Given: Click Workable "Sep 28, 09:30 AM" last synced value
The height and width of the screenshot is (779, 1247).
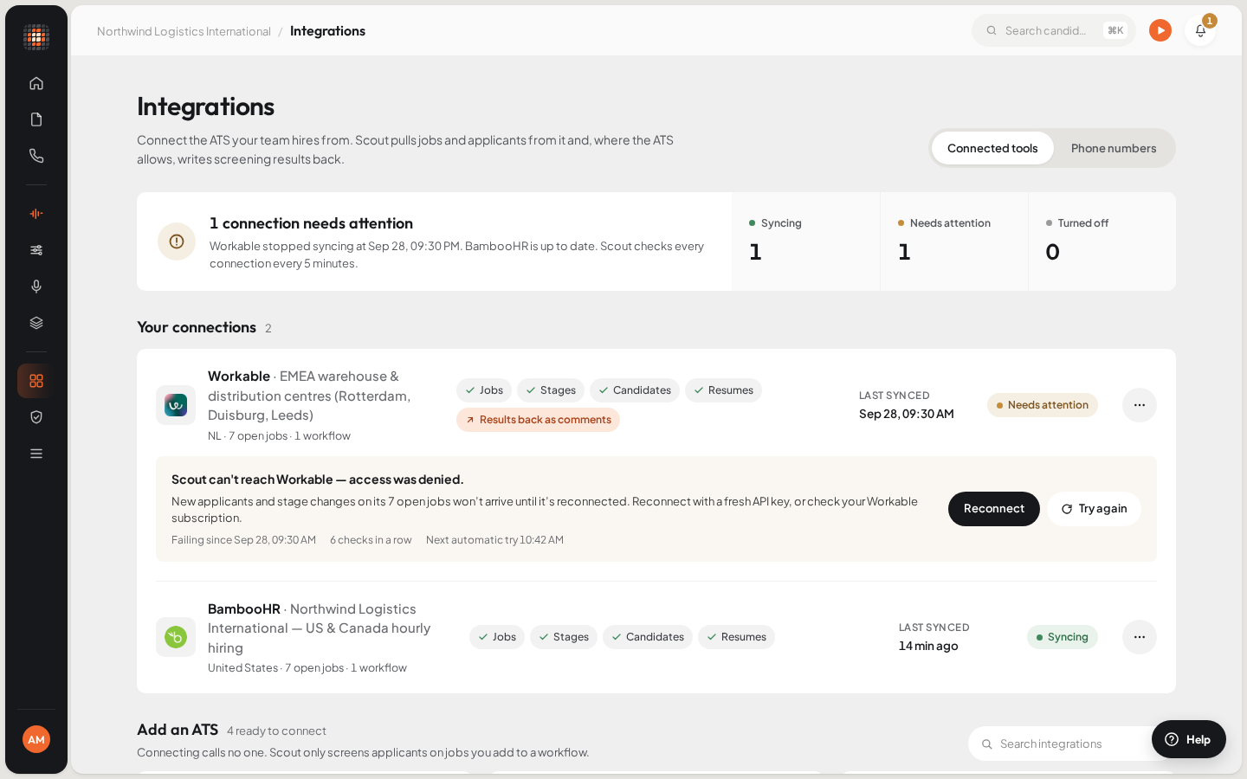Looking at the screenshot, I should [x=907, y=414].
